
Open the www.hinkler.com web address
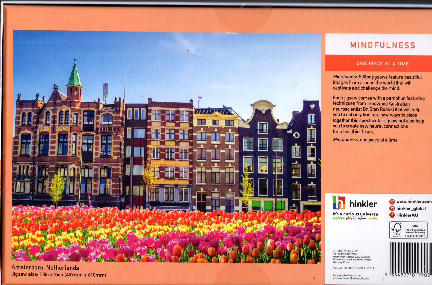click(414, 201)
